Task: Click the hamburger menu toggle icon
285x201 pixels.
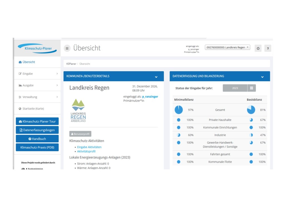Action: 67,48
